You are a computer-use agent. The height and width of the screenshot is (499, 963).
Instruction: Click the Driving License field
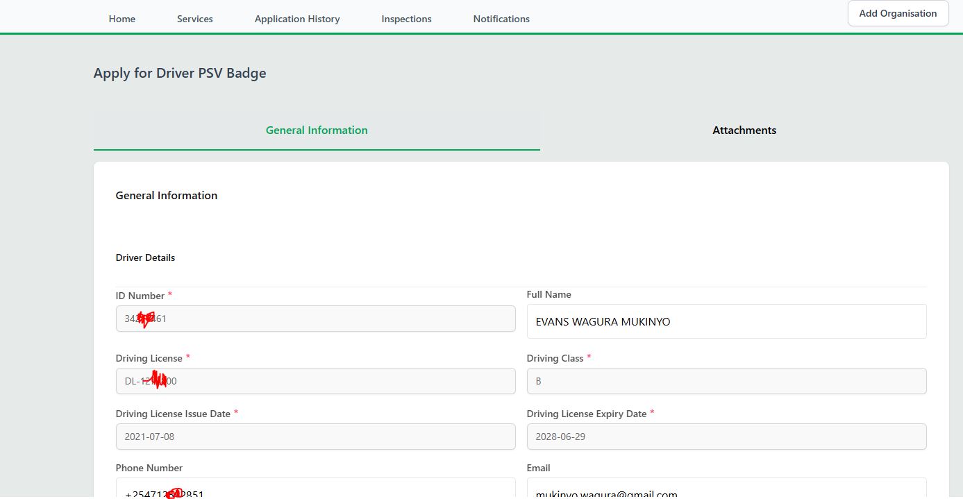click(315, 381)
